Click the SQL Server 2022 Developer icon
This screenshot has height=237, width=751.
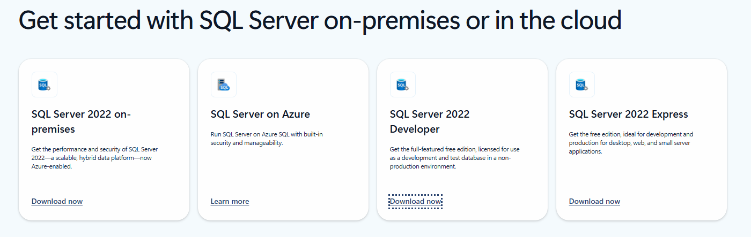click(402, 85)
